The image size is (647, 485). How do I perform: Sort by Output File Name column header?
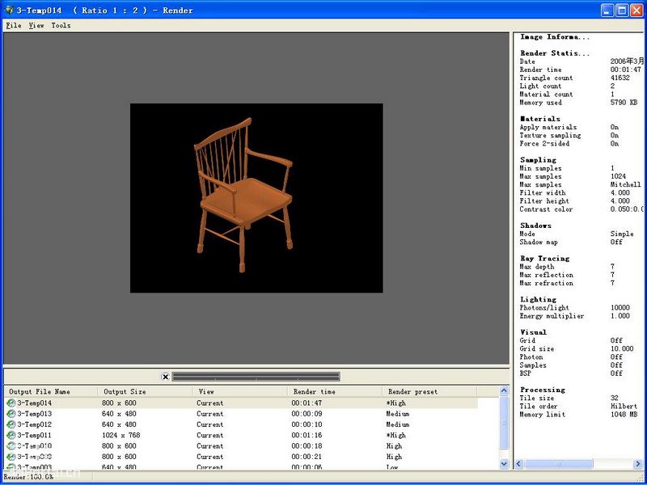(51, 392)
